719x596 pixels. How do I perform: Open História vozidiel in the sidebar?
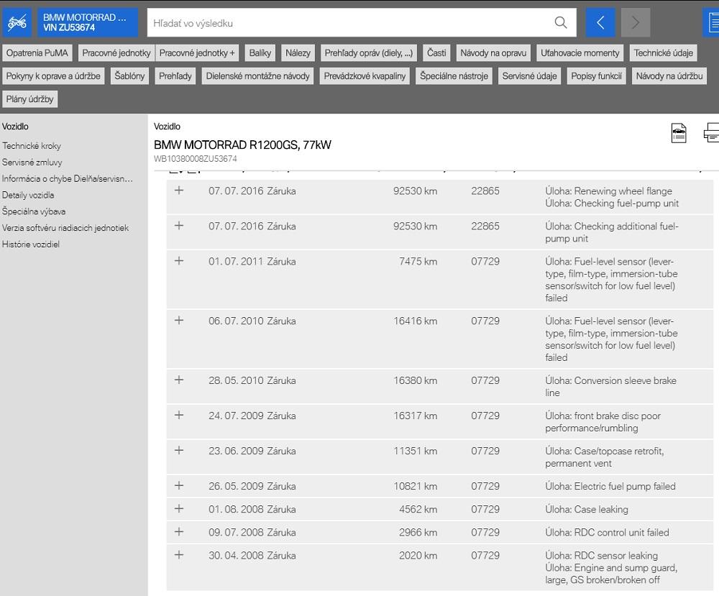(31, 244)
